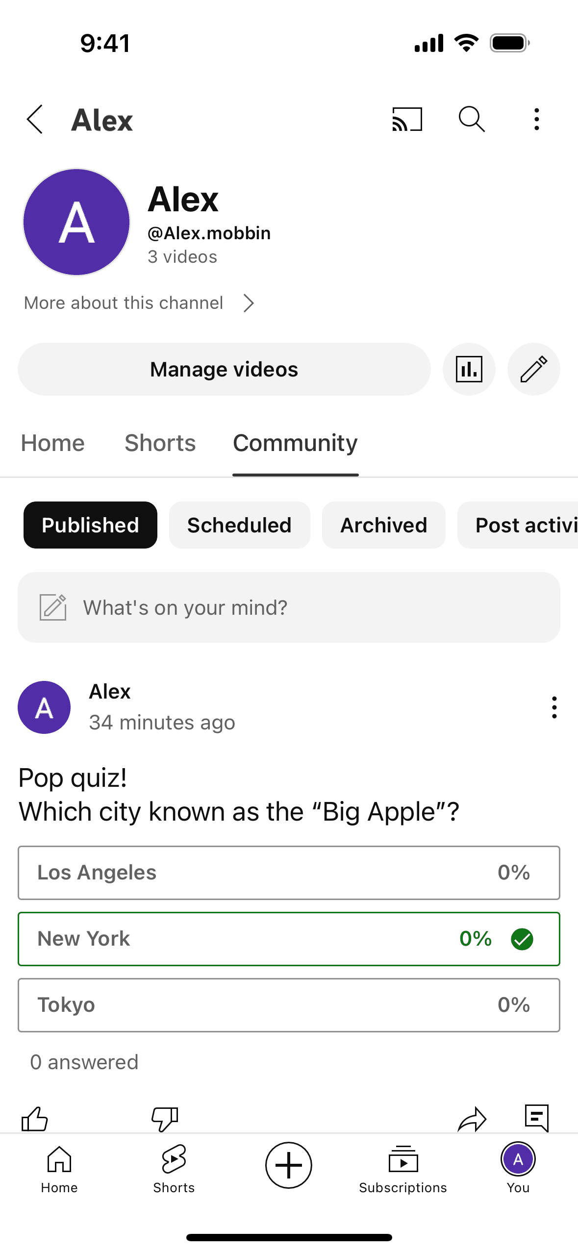
Task: Open post options three-dot menu
Action: pos(554,707)
